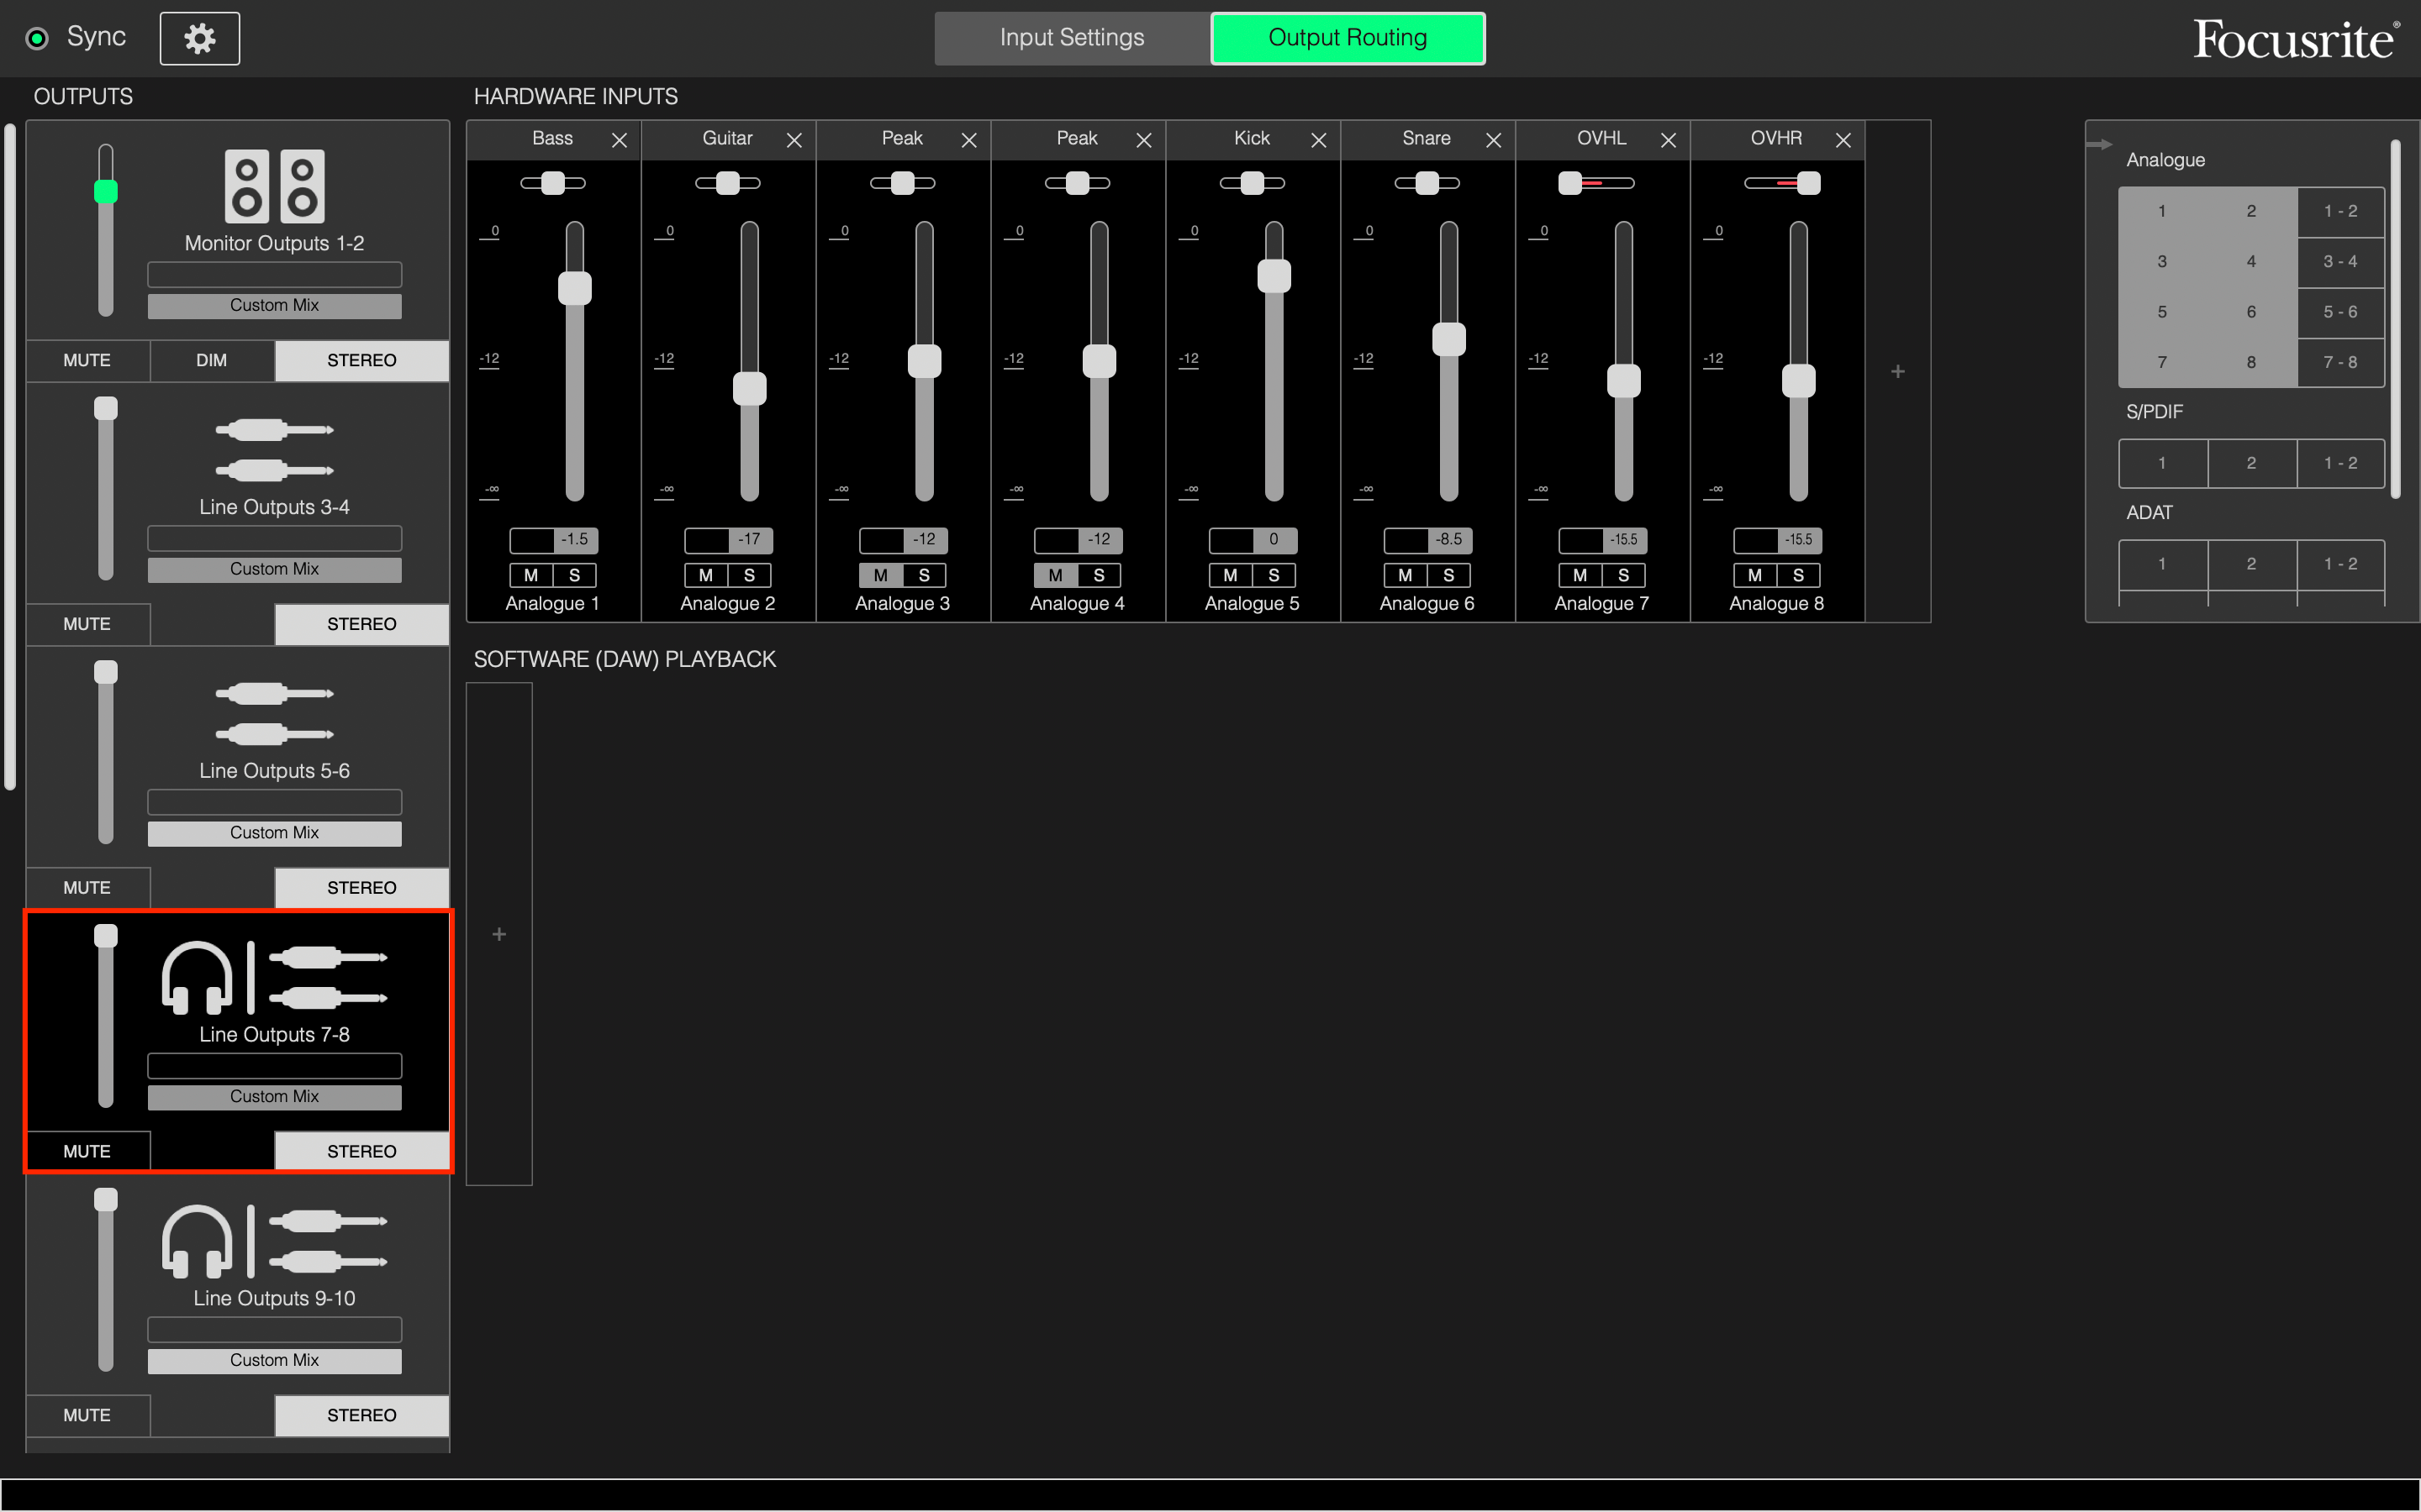This screenshot has width=2421, height=1512.
Task: Click the OVHL pan slider knob
Action: 1569,183
